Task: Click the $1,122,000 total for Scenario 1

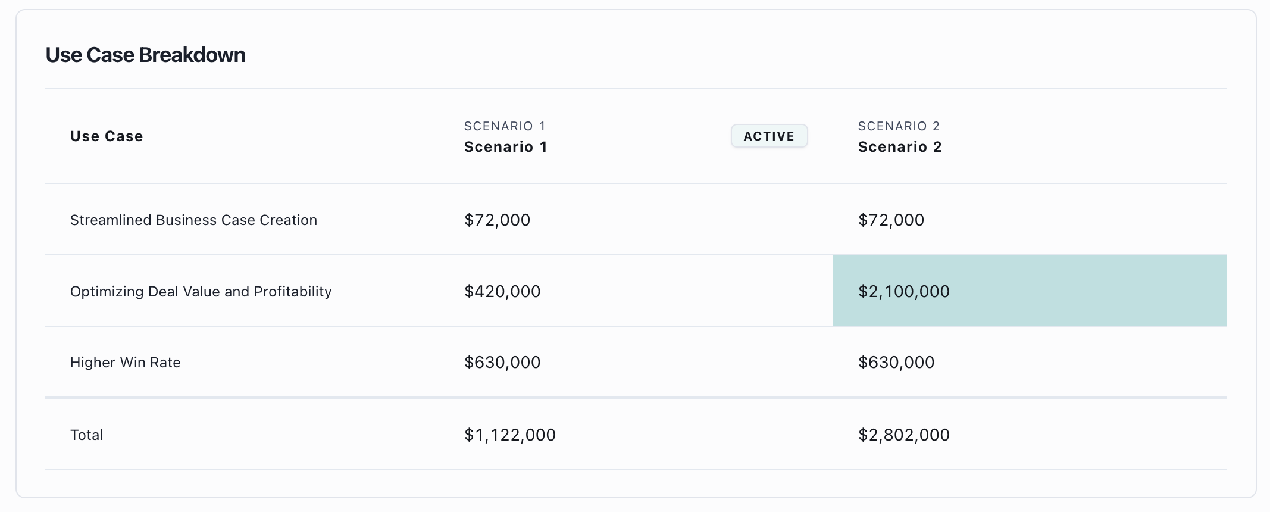Action: pos(509,435)
